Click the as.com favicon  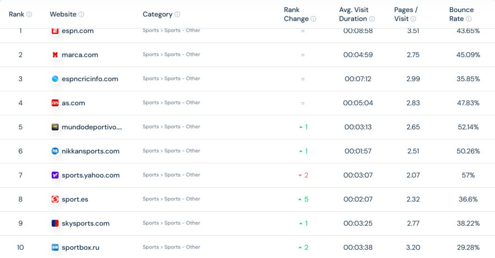coord(55,103)
